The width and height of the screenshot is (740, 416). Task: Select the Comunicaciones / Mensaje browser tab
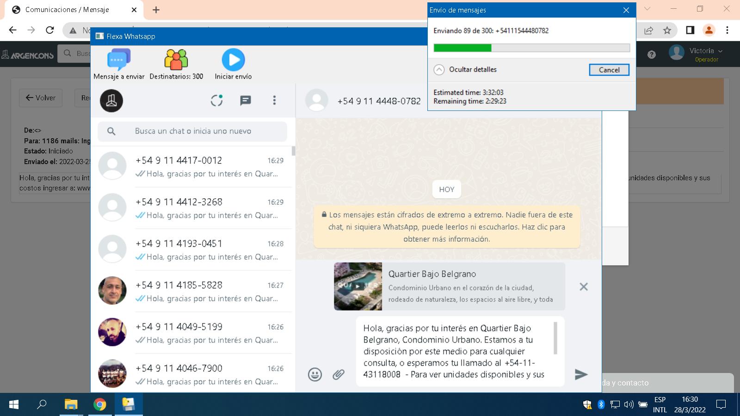(x=74, y=10)
